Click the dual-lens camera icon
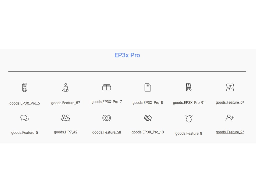256x192 pixels. [24, 87]
